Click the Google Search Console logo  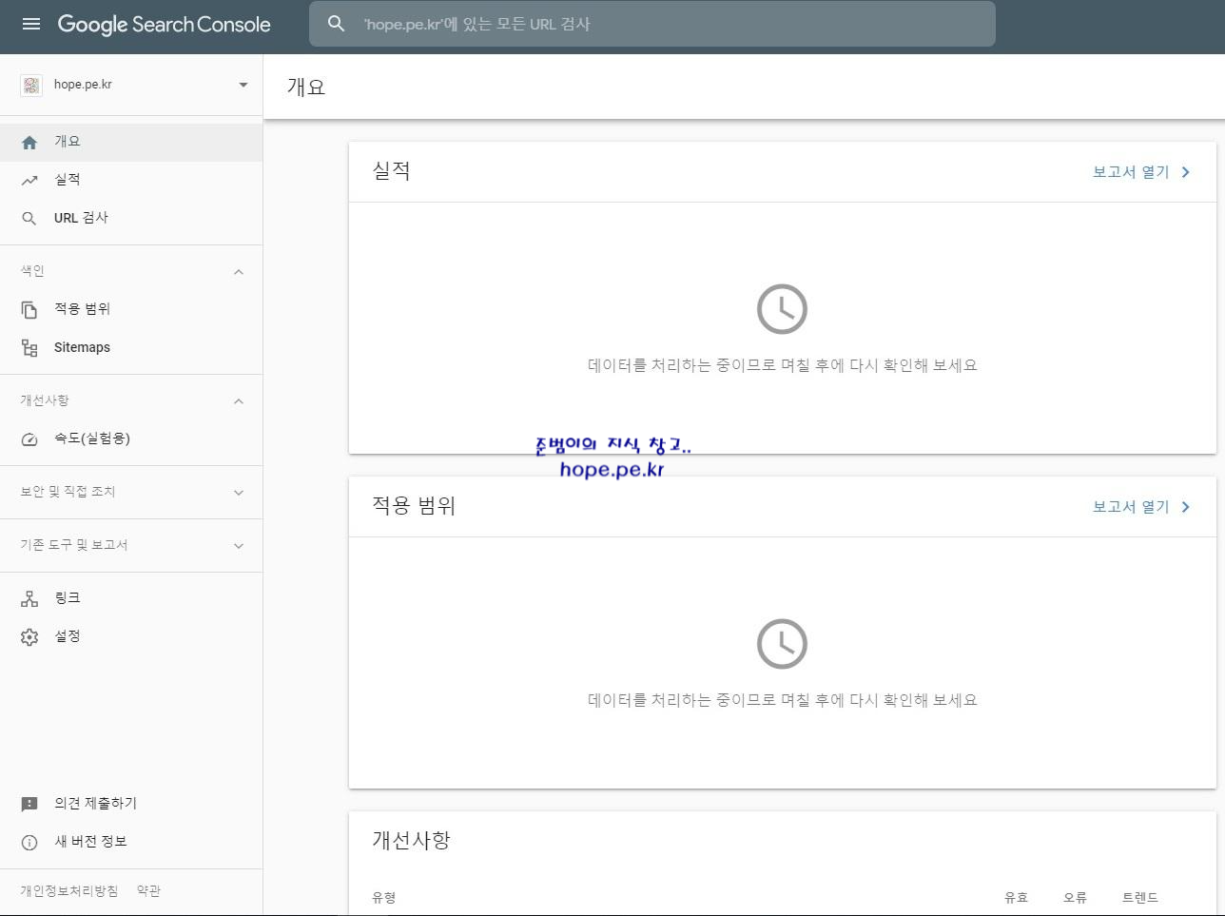[x=164, y=25]
